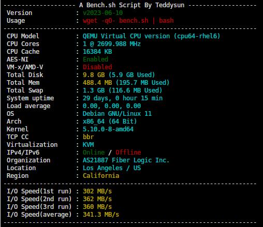Click the 'I/O Speed(2nd run)' label
The width and height of the screenshot is (263, 227).
pyautogui.click(x=39, y=199)
